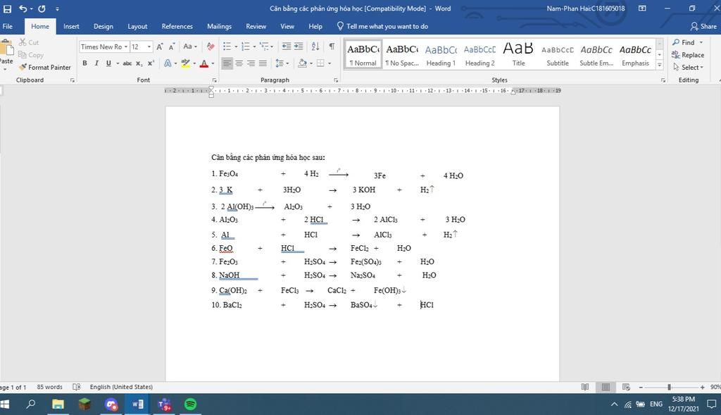Save the document with the Save icon
Viewport: 721px width, 415px height.
point(7,8)
